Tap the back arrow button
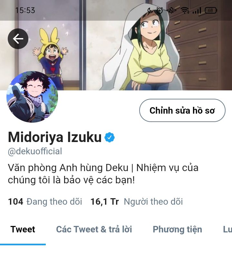The height and width of the screenshot is (255, 232). (x=18, y=39)
